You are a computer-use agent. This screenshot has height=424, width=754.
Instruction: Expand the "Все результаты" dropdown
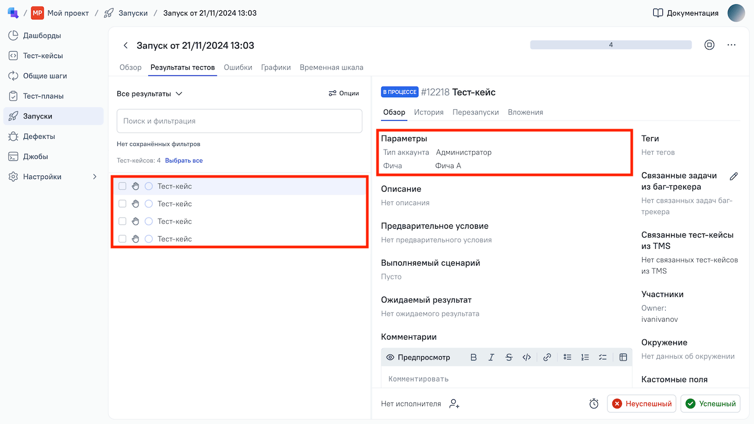tap(150, 94)
